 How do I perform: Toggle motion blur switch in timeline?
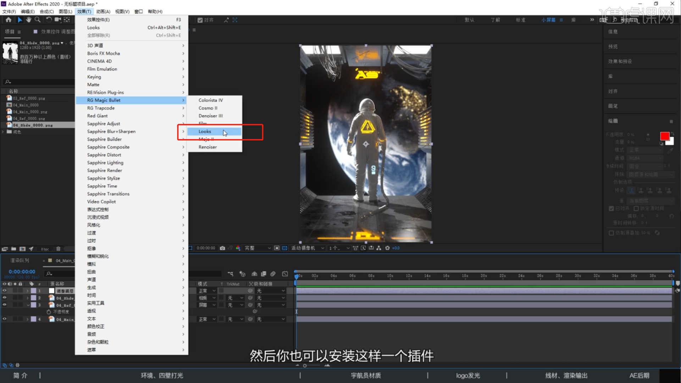pyautogui.click(x=273, y=274)
